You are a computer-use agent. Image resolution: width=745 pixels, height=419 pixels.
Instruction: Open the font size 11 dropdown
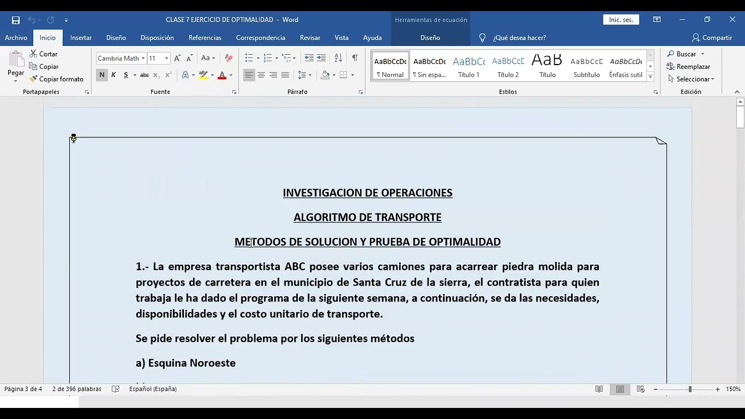(166, 58)
